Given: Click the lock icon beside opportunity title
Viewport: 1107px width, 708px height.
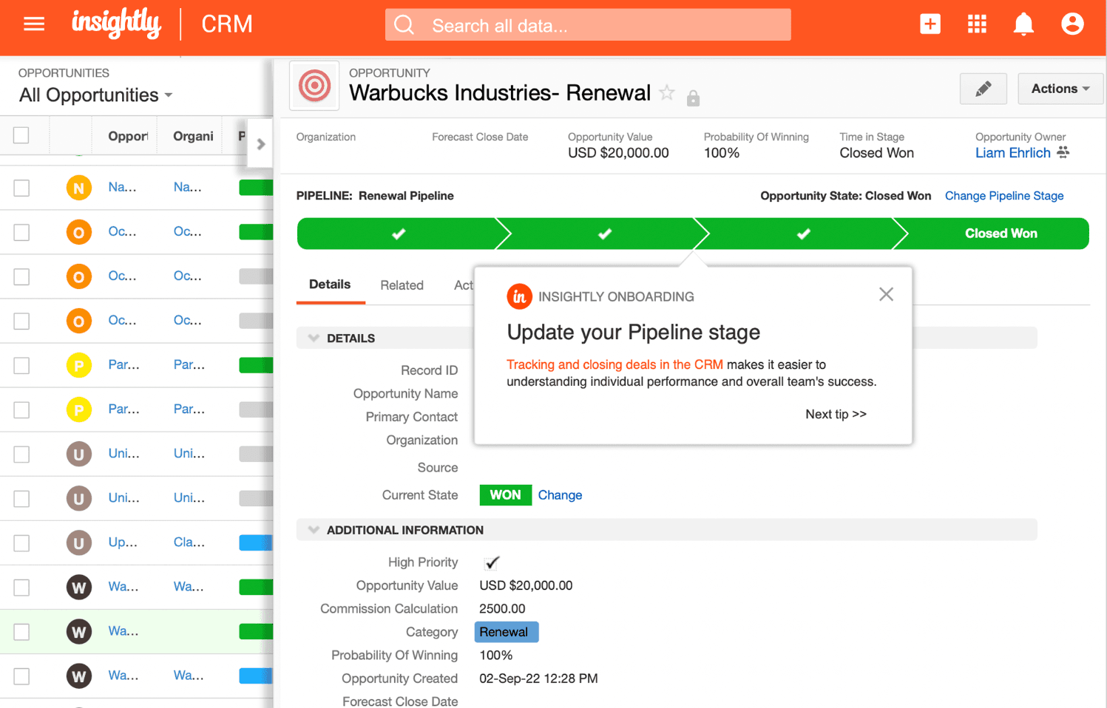Looking at the screenshot, I should (693, 98).
